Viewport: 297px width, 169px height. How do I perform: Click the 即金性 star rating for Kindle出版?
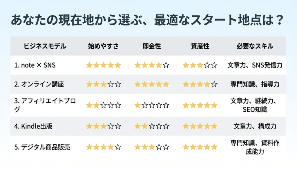151,126
